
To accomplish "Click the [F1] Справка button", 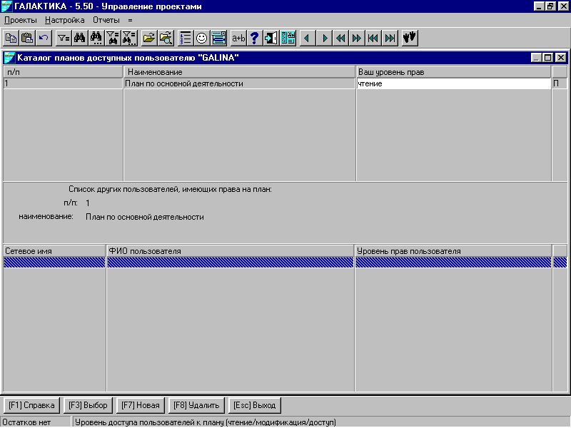I will pyautogui.click(x=31, y=405).
